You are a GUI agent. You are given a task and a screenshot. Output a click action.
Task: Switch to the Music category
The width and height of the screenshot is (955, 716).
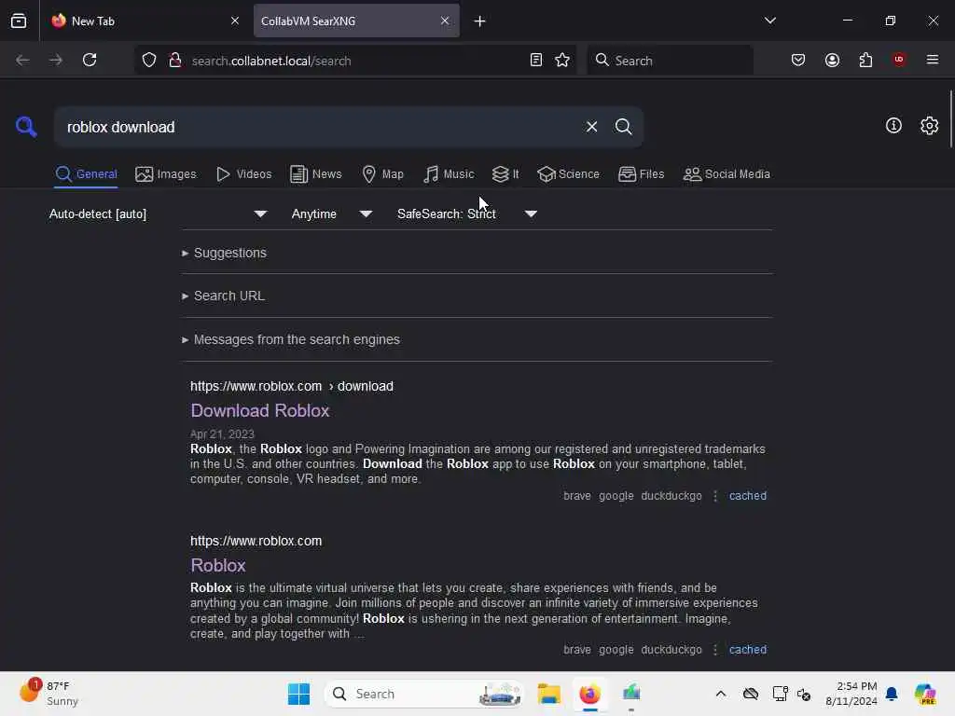click(449, 174)
